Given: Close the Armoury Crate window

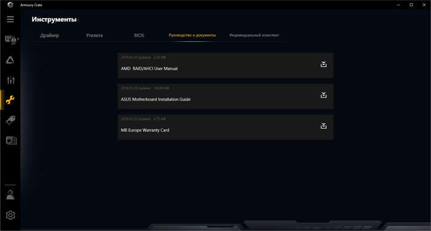Looking at the screenshot, I should (424, 5).
